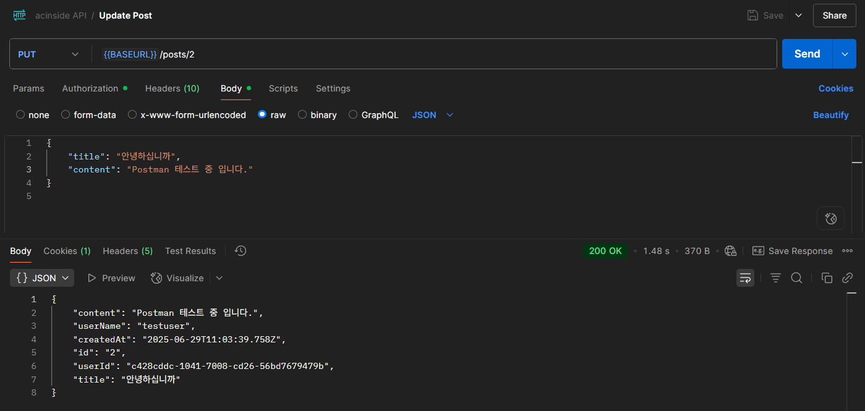The height and width of the screenshot is (411, 865).
Task: Click the response filter icon
Action: tap(775, 278)
